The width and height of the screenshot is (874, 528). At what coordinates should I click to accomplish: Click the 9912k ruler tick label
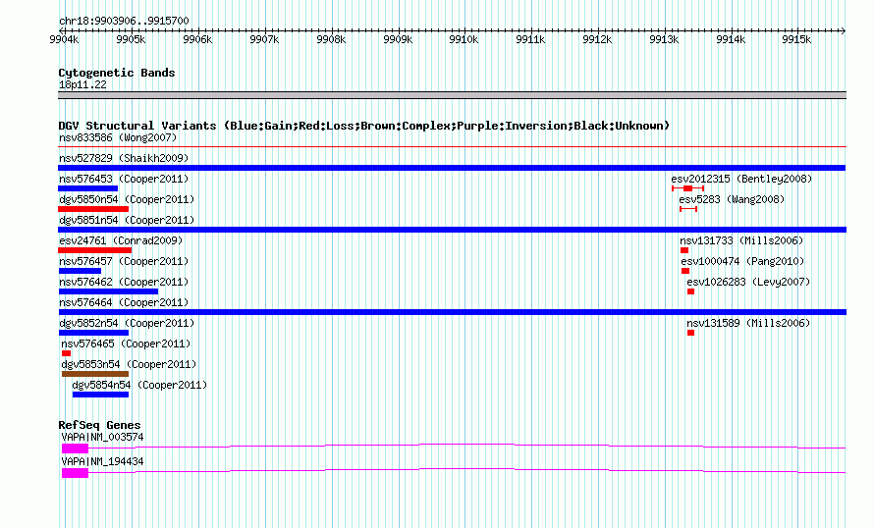tap(597, 39)
